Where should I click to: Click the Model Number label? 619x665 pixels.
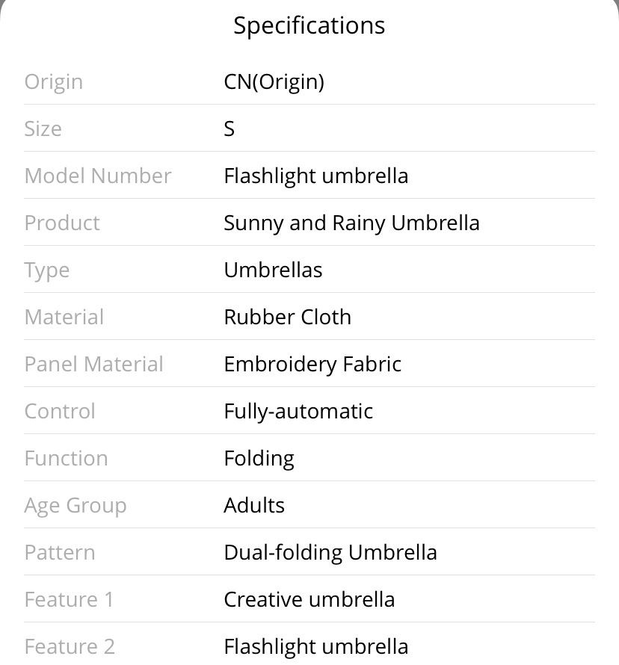click(x=98, y=176)
